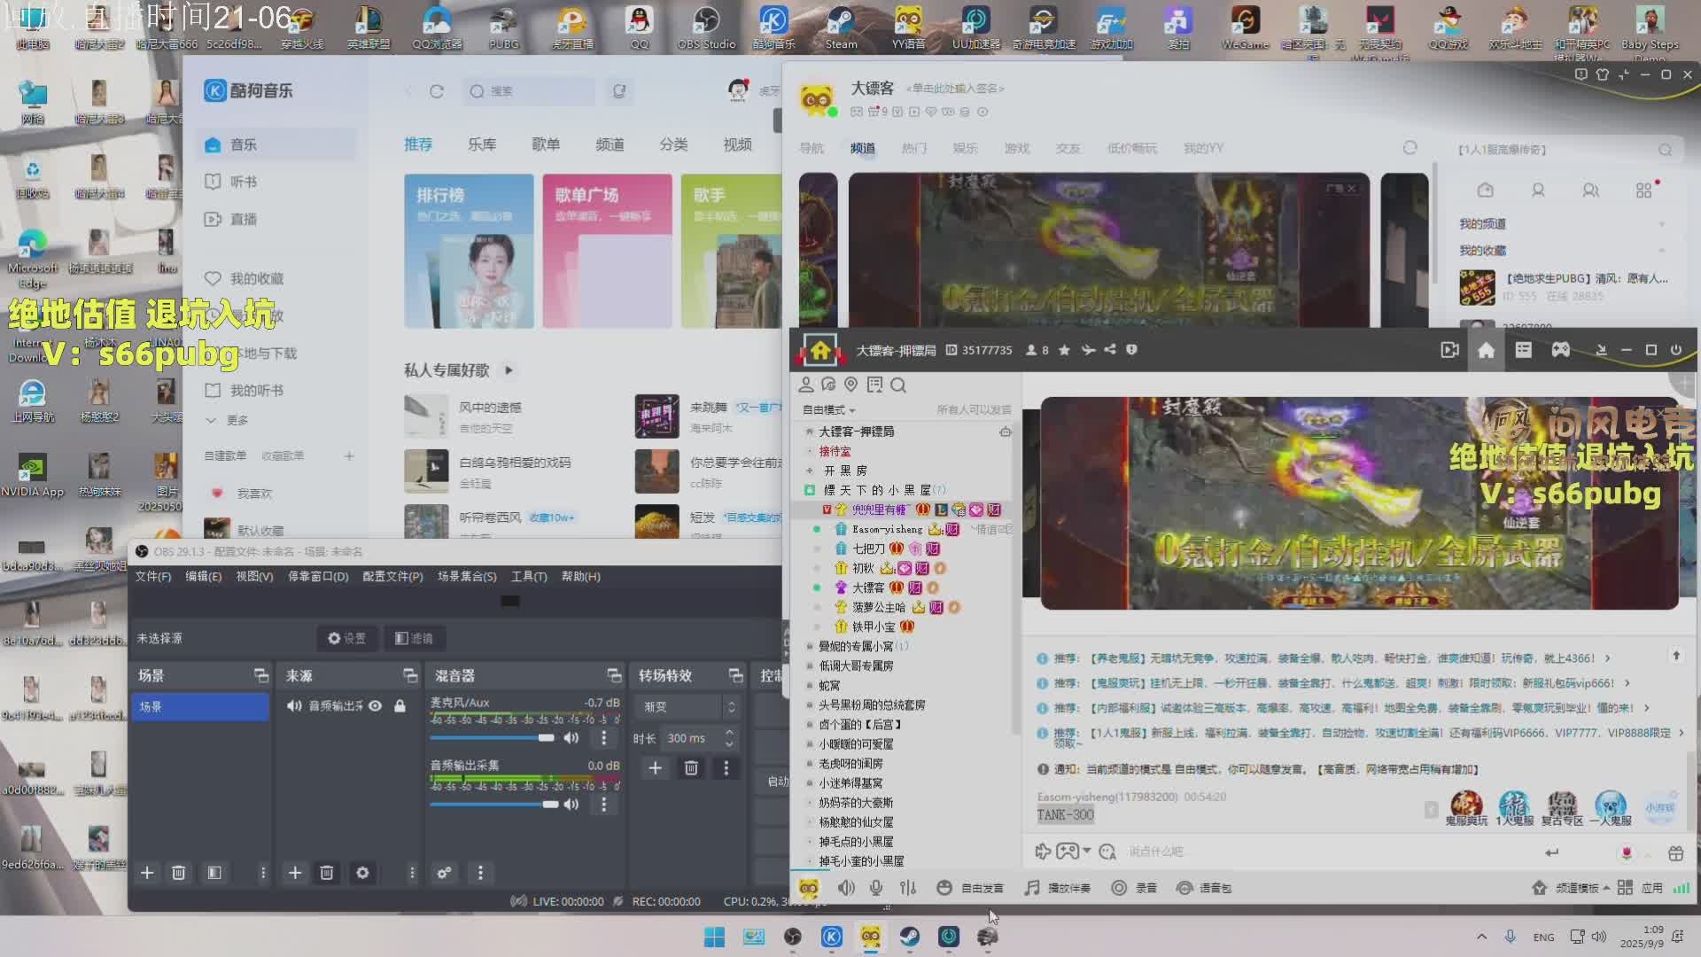Expand the 自由模式 dropdown in YY channel
The image size is (1701, 957).
click(829, 409)
